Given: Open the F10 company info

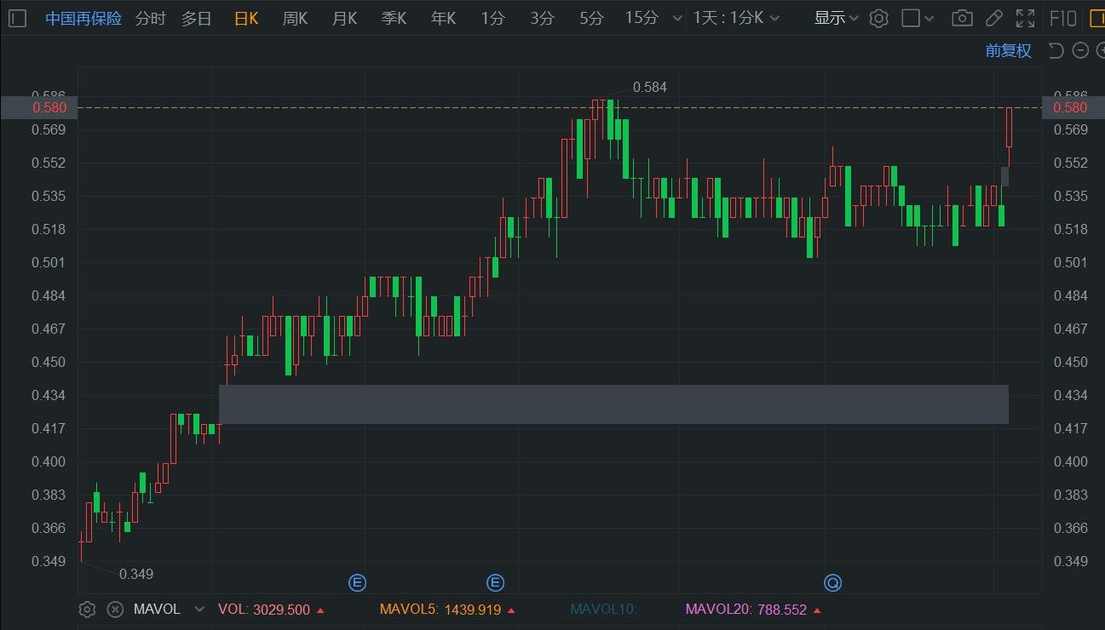Looking at the screenshot, I should (1063, 18).
